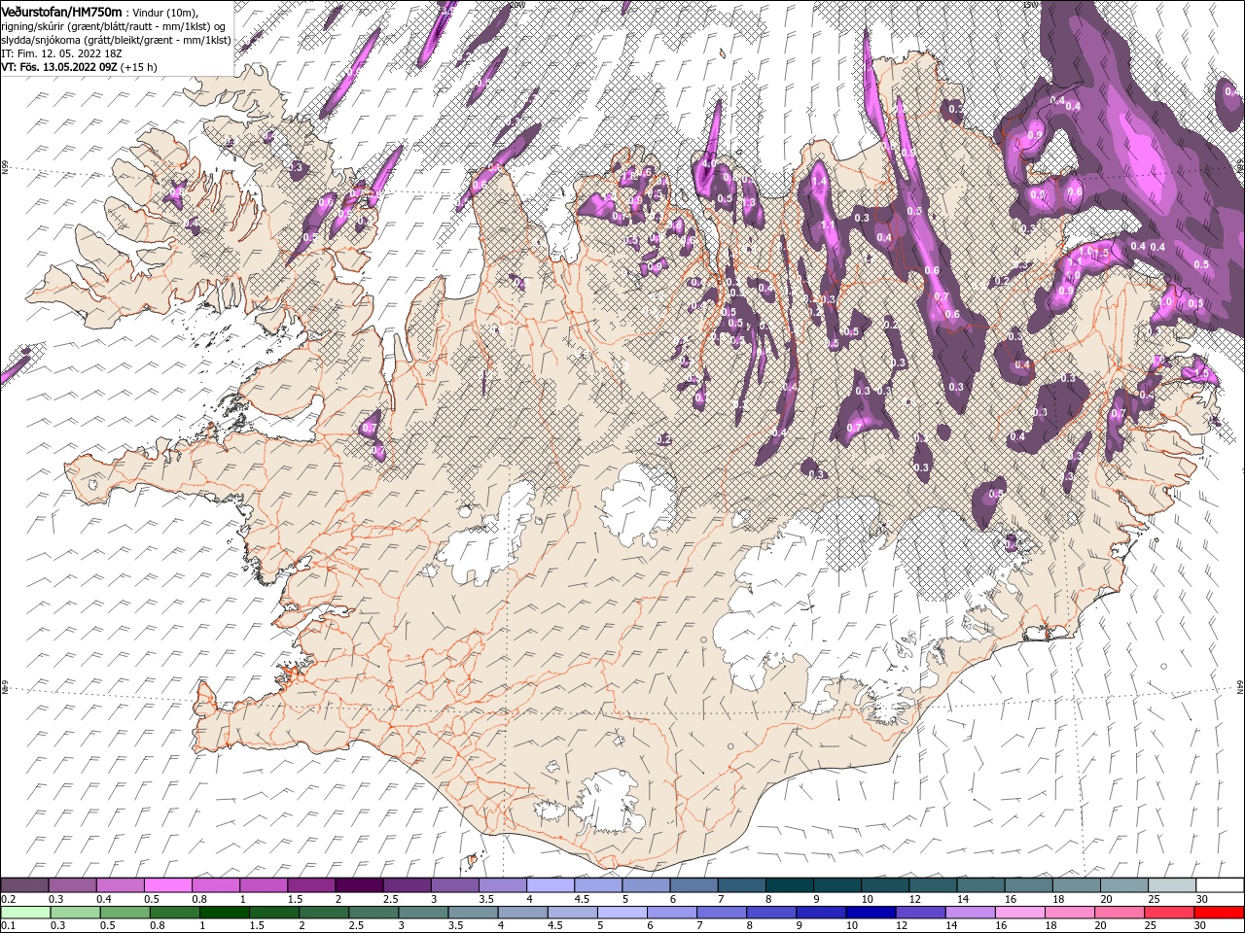Choose the dark teal swatch labeled 8 in snow legend
1245x933 pixels.
(x=790, y=885)
